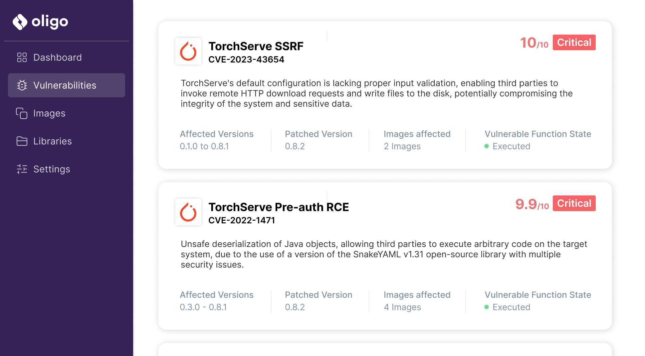Screen dimensions: 645x356
Task: Click the 10/10 severity score
Action: 534,43
